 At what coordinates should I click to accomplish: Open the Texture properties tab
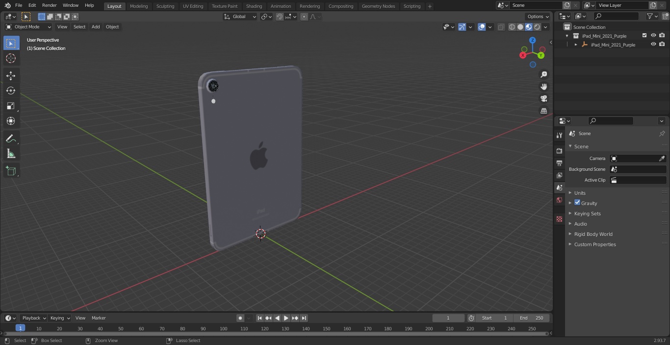coord(559,219)
